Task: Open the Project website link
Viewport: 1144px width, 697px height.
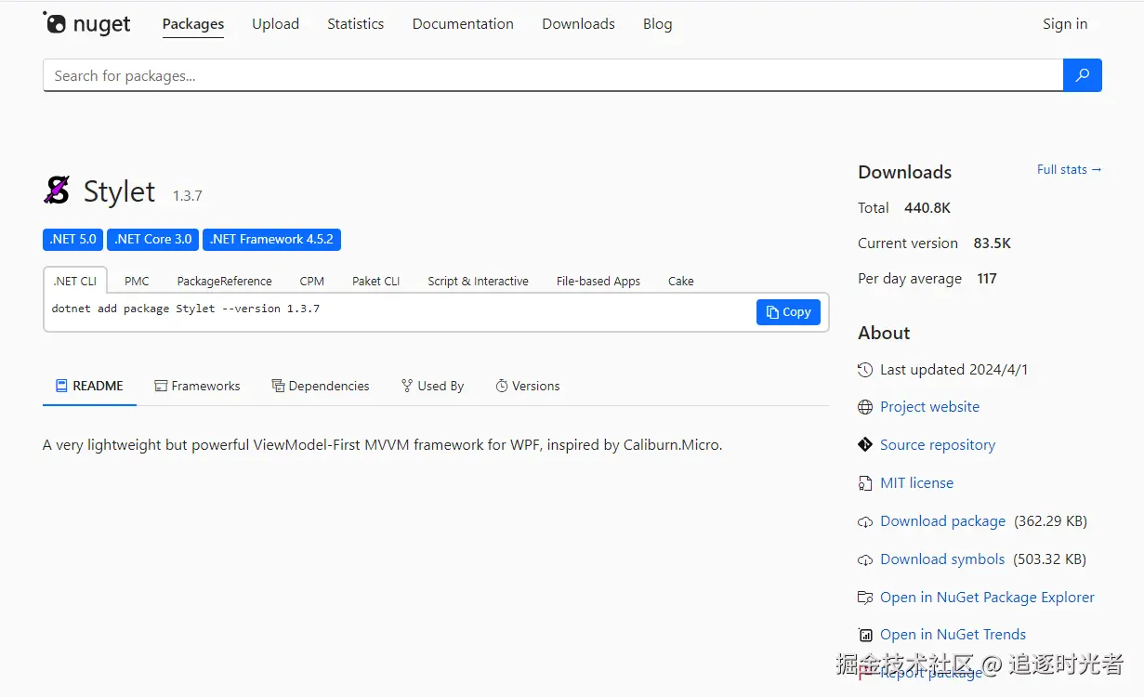Action: pos(929,407)
